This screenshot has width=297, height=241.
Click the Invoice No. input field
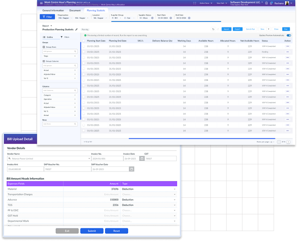click(107, 158)
